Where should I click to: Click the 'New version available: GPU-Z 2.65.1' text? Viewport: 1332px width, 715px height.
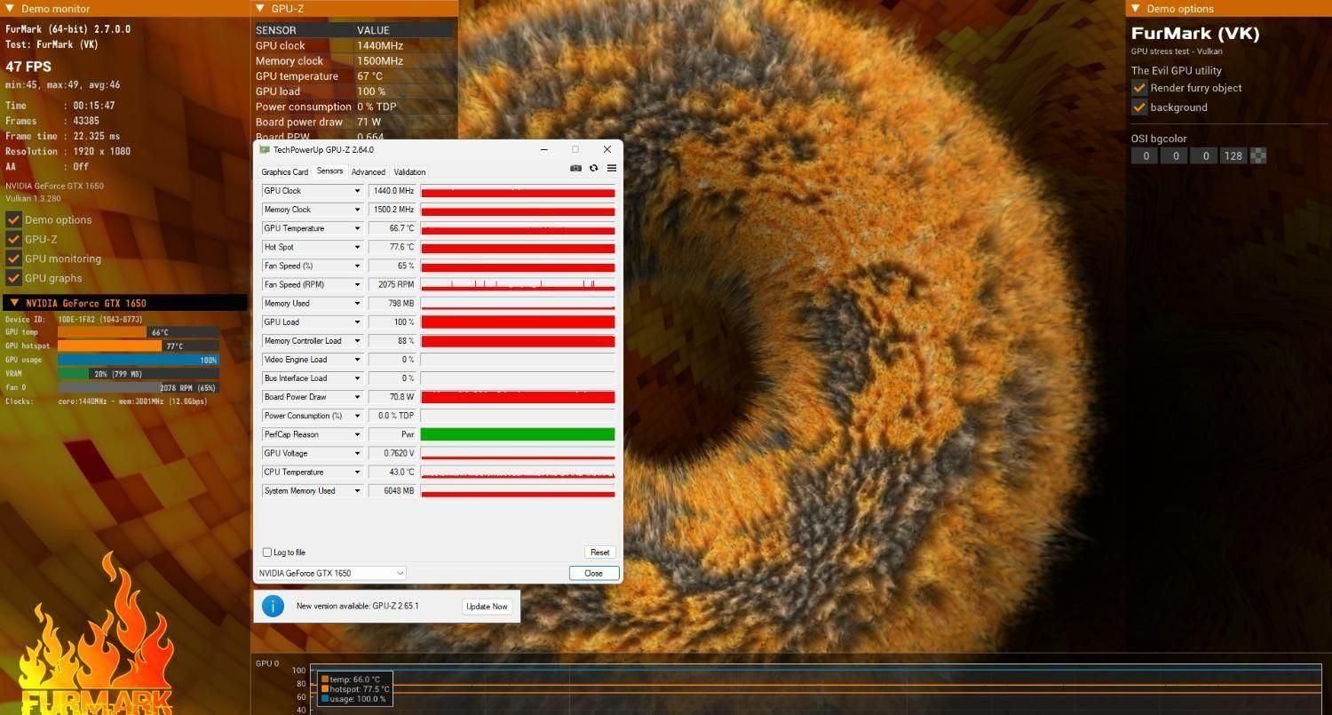[x=357, y=607]
